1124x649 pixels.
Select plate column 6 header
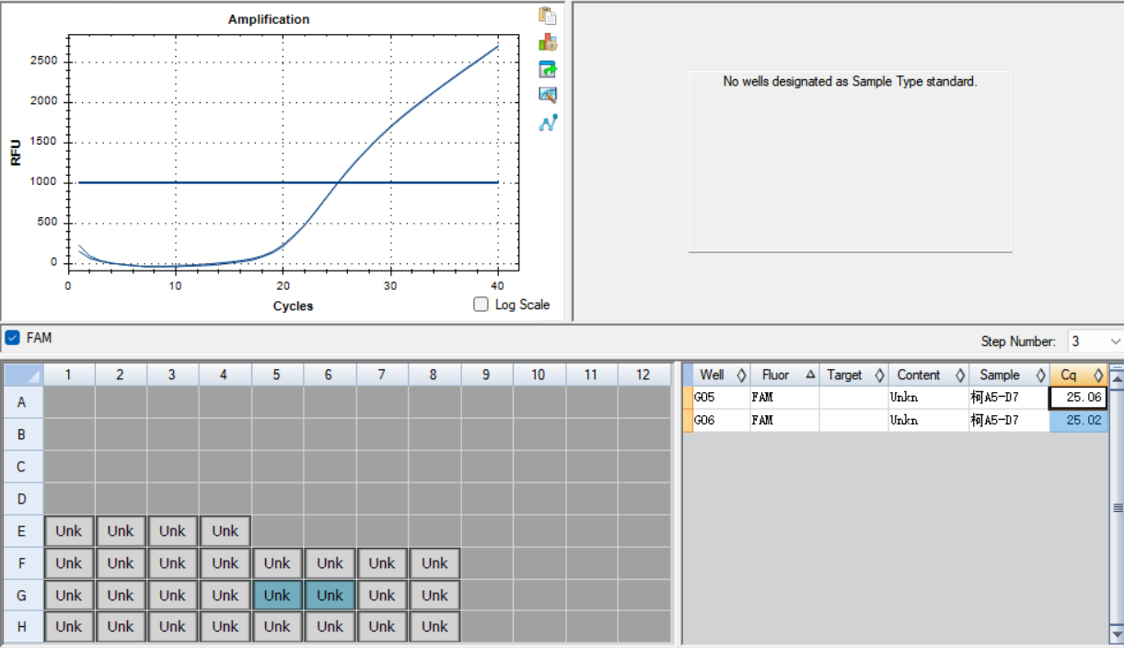point(330,375)
